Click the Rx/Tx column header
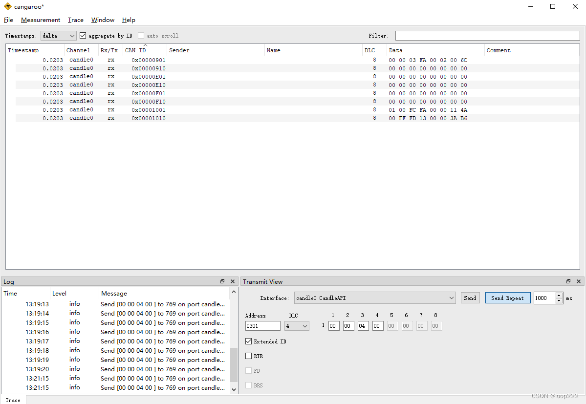The image size is (586, 404). point(110,50)
